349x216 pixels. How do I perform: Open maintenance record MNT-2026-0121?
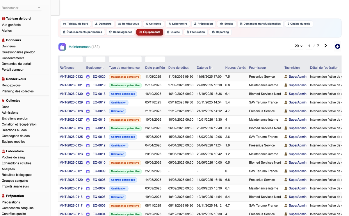point(71,171)
